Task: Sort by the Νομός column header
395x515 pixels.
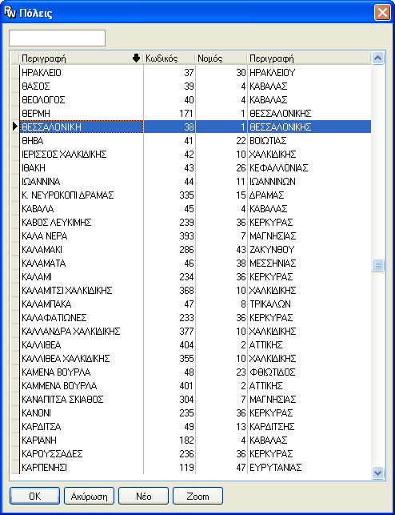Action: coord(221,58)
